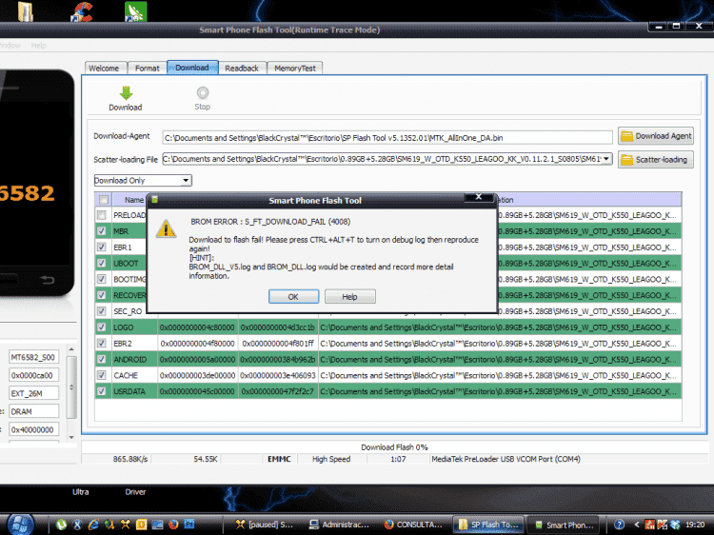Toggle the select-all checkbox in the table header
The image size is (714, 535).
click(x=104, y=199)
